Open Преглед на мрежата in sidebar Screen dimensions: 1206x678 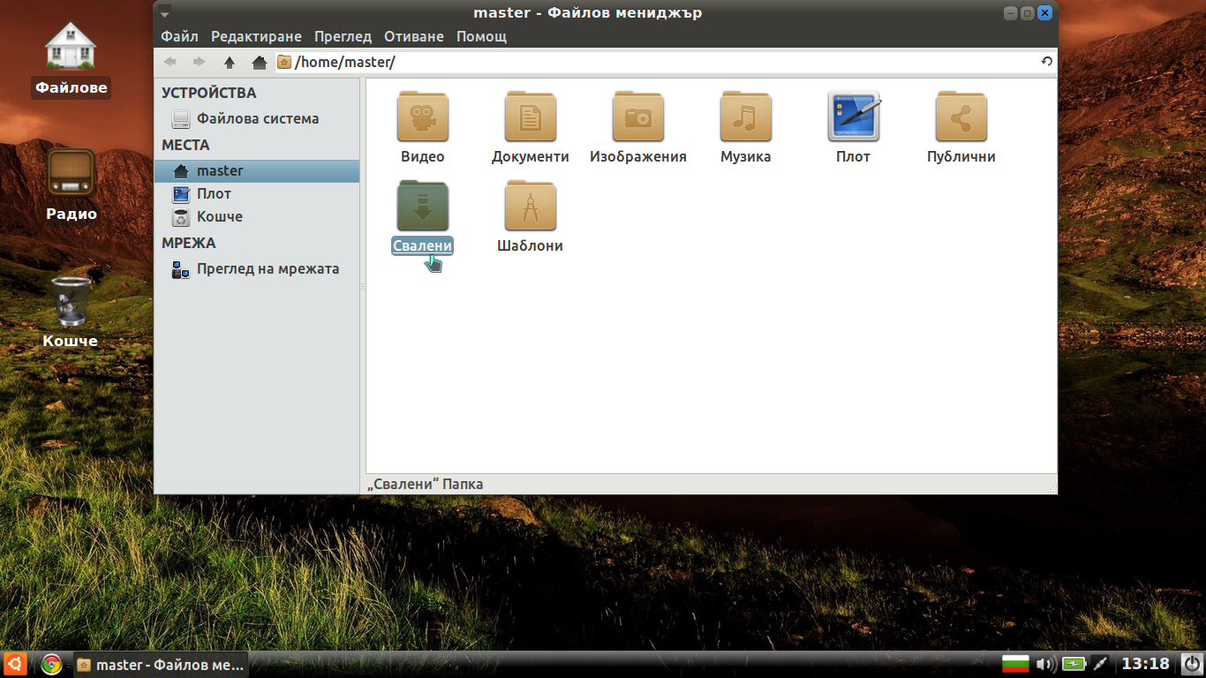pyautogui.click(x=257, y=269)
